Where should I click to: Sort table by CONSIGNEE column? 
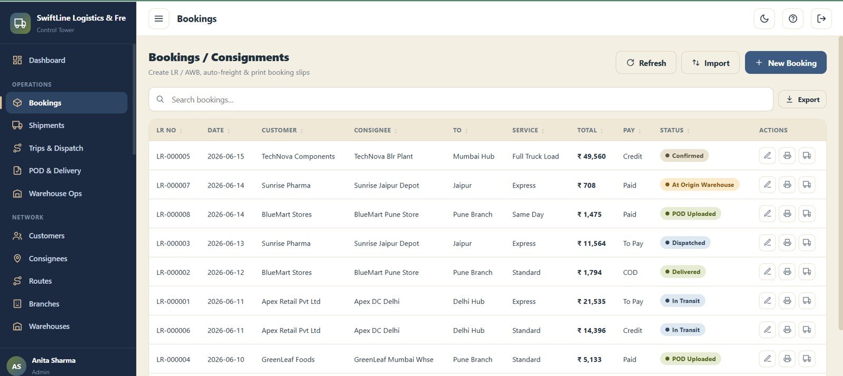click(x=376, y=130)
